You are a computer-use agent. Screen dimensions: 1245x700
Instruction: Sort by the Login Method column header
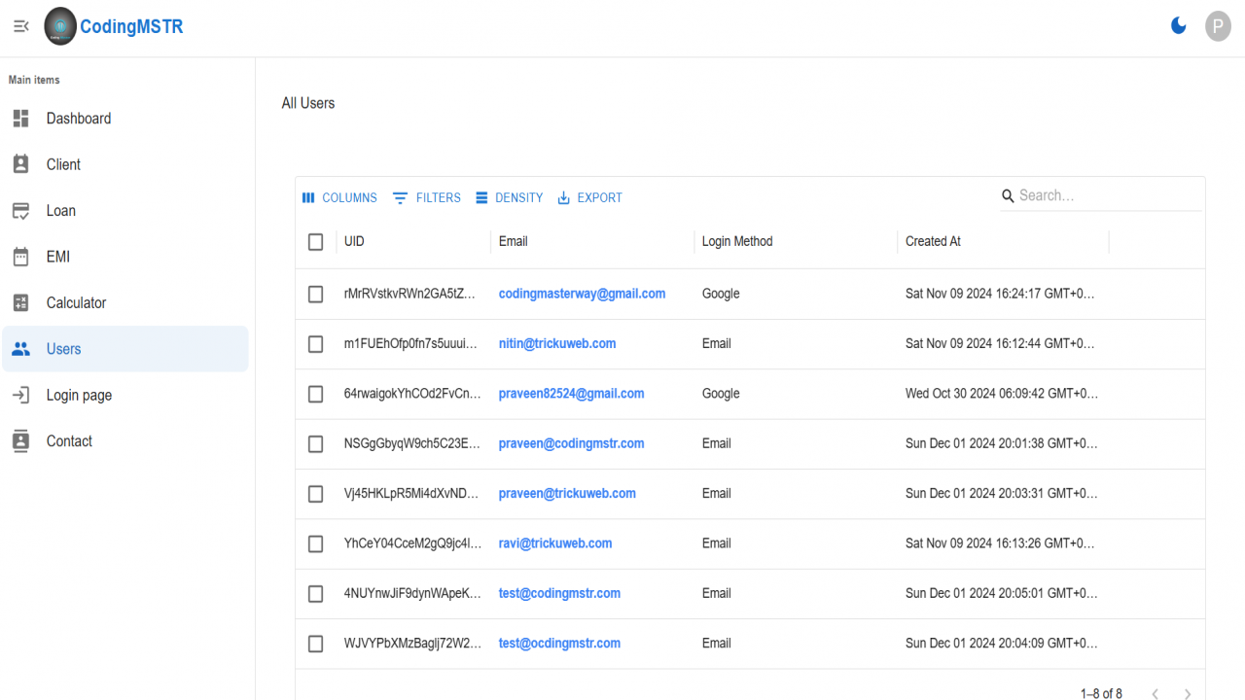point(737,241)
